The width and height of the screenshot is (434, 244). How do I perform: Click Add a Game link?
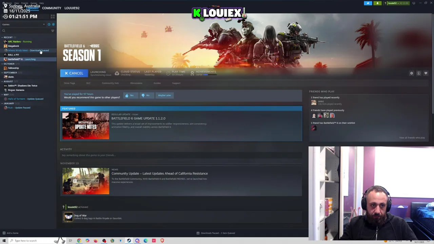click(13, 233)
